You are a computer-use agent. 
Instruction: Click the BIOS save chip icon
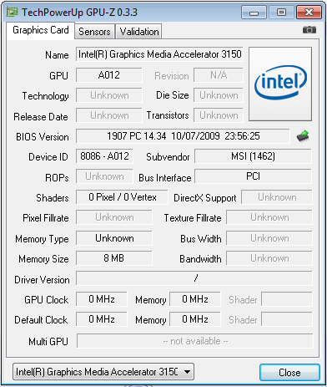303,136
